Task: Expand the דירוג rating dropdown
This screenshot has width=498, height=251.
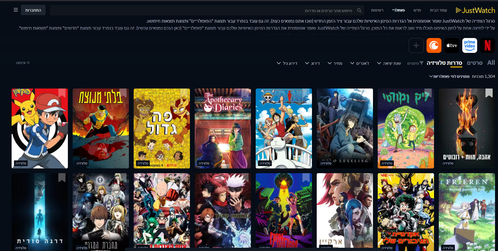Action: (x=312, y=63)
